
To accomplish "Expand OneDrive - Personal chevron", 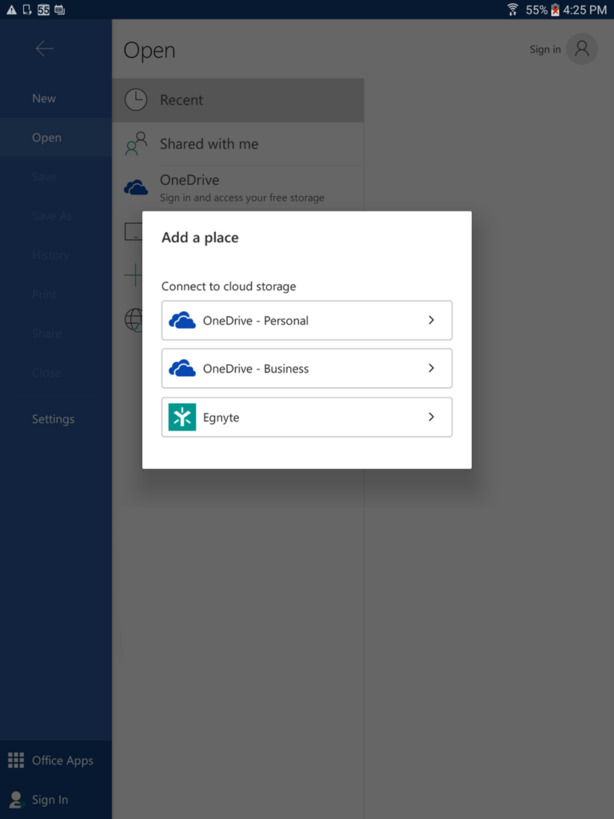I will pyautogui.click(x=431, y=321).
